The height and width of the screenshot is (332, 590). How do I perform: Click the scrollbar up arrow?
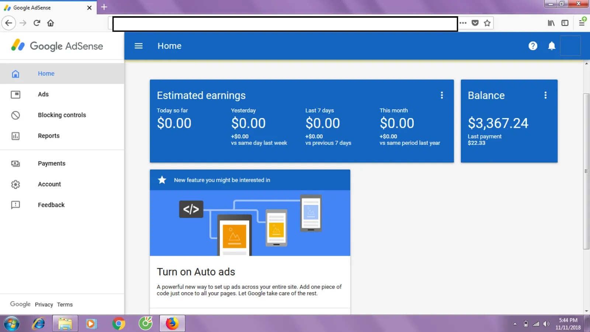pyautogui.click(x=586, y=64)
